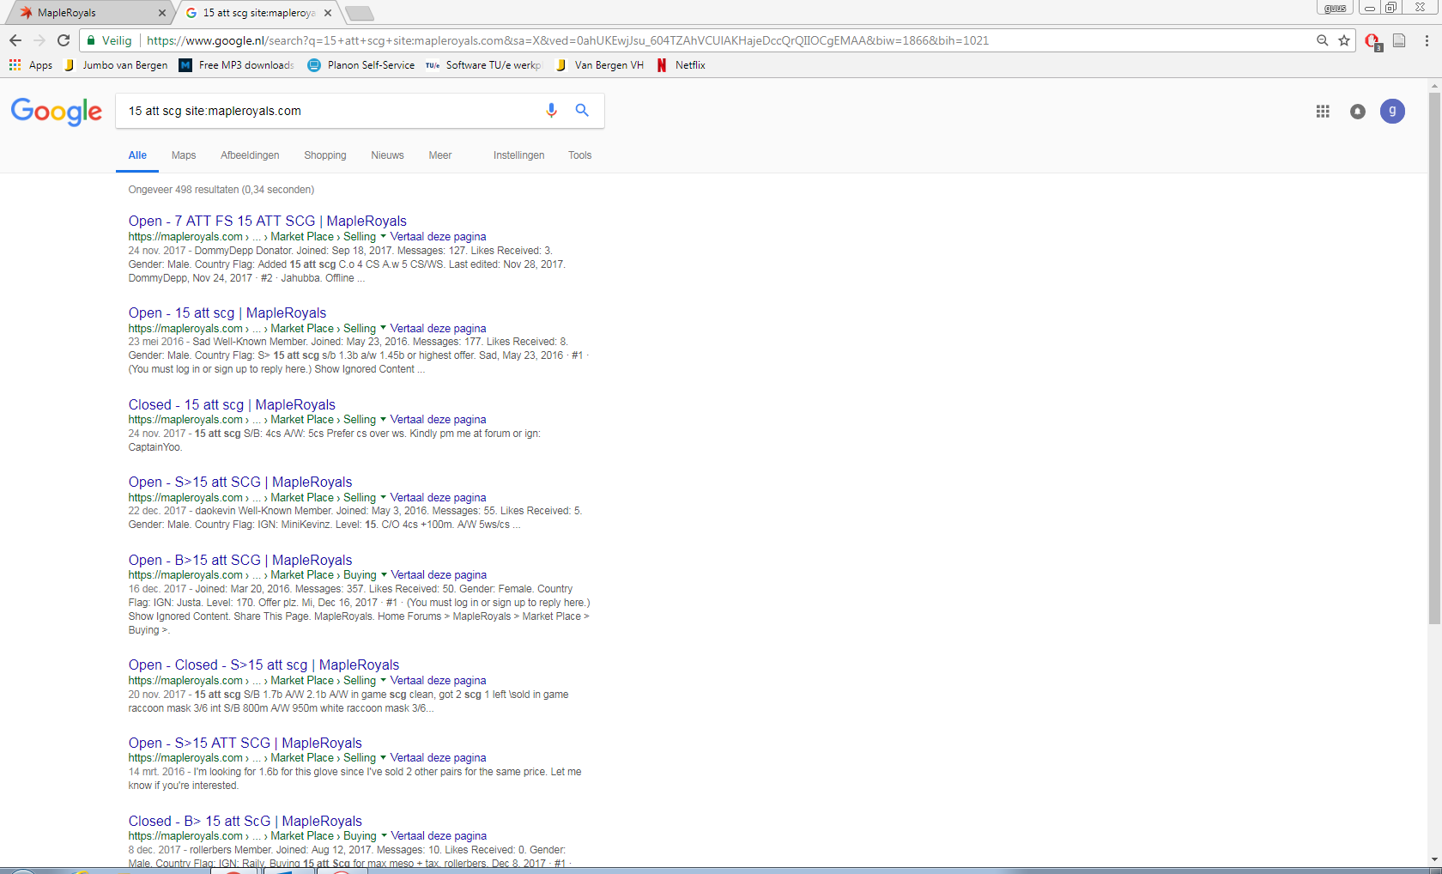Expand the Meer search options
The width and height of the screenshot is (1442, 874).
tap(440, 155)
